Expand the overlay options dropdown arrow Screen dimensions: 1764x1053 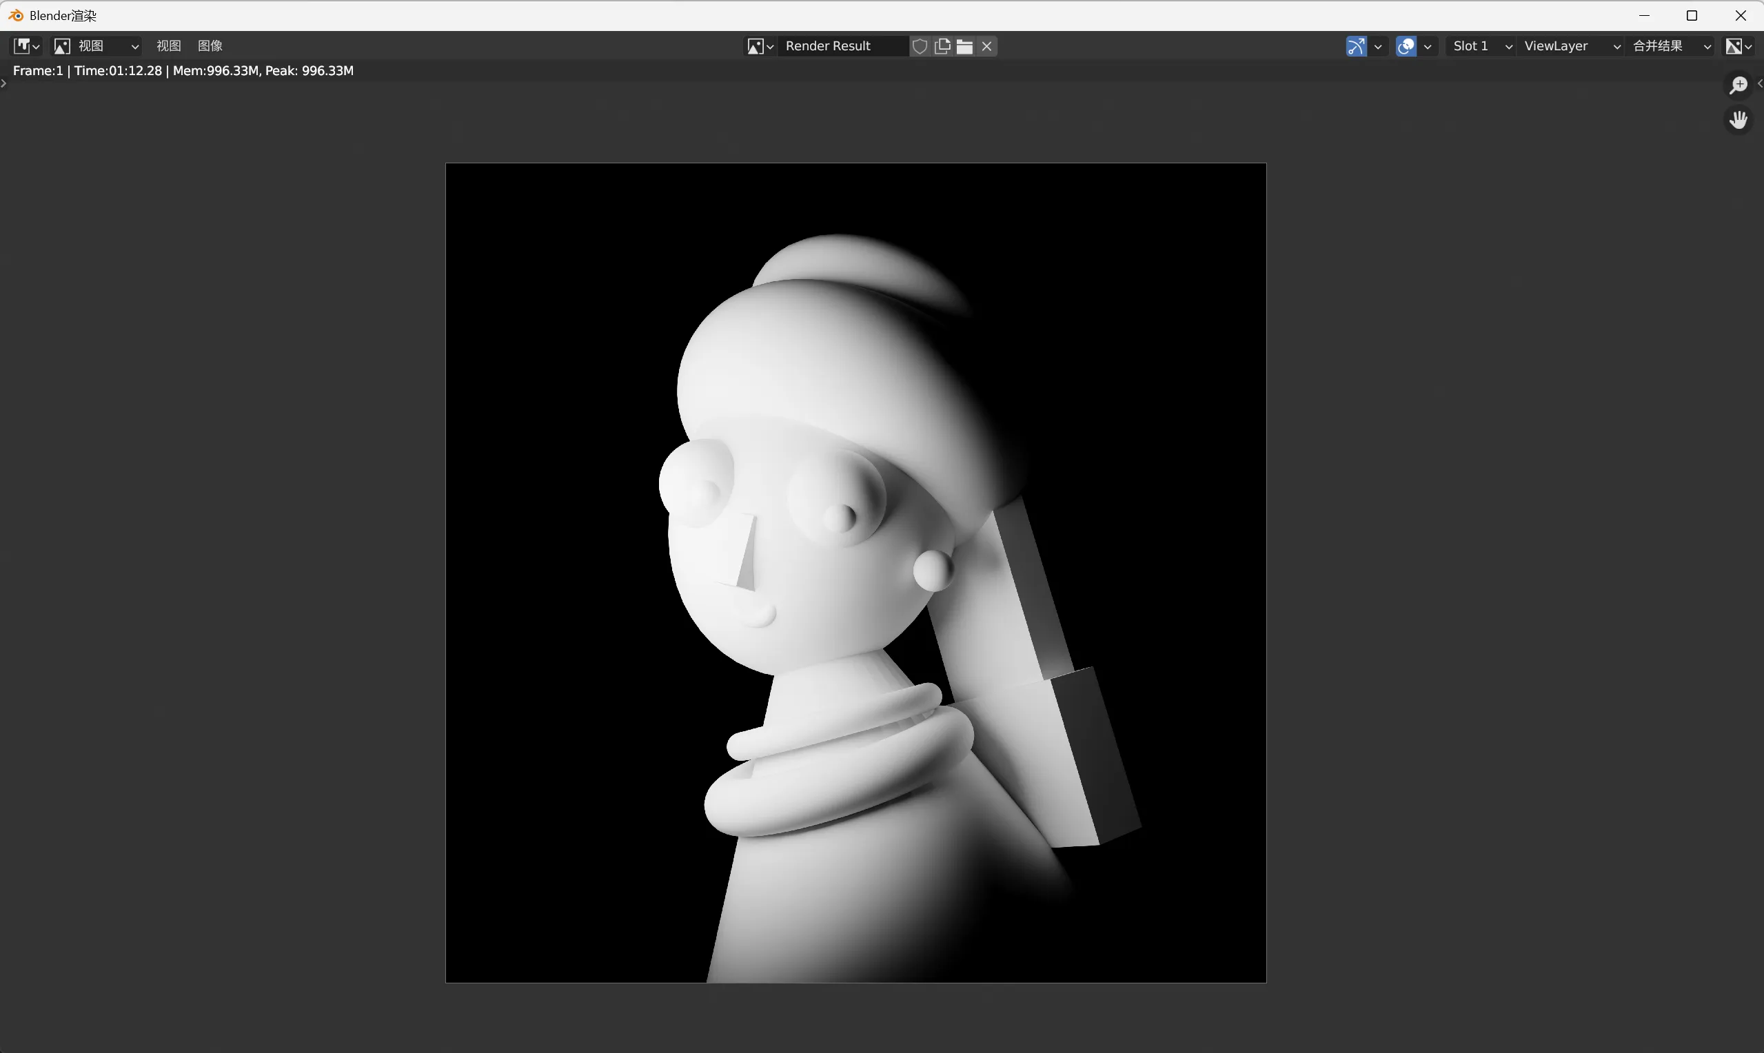1428,46
